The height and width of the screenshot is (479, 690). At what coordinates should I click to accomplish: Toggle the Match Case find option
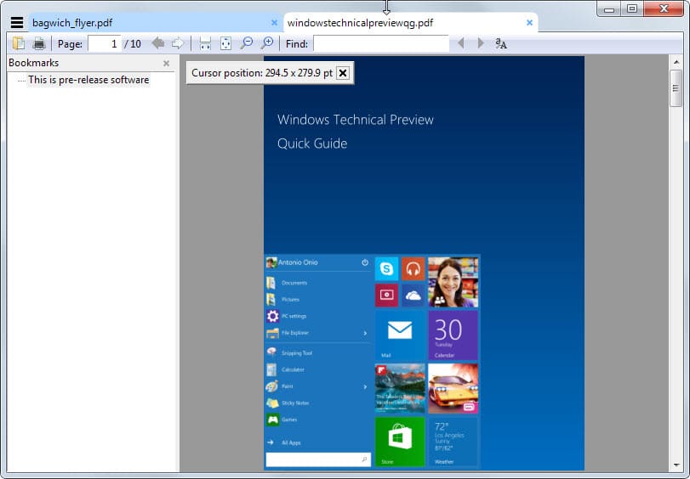(501, 43)
